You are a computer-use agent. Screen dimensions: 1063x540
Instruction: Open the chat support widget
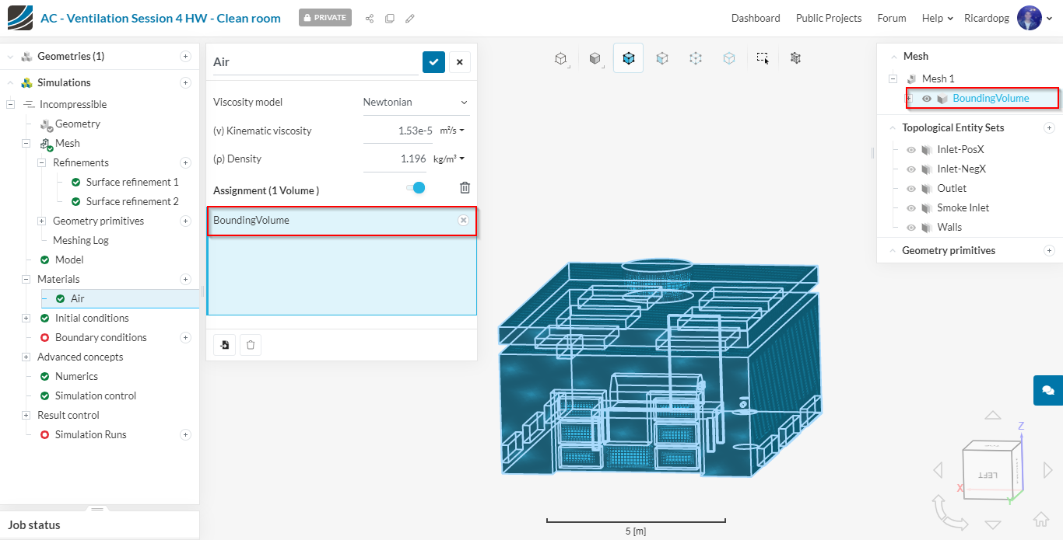pos(1047,390)
